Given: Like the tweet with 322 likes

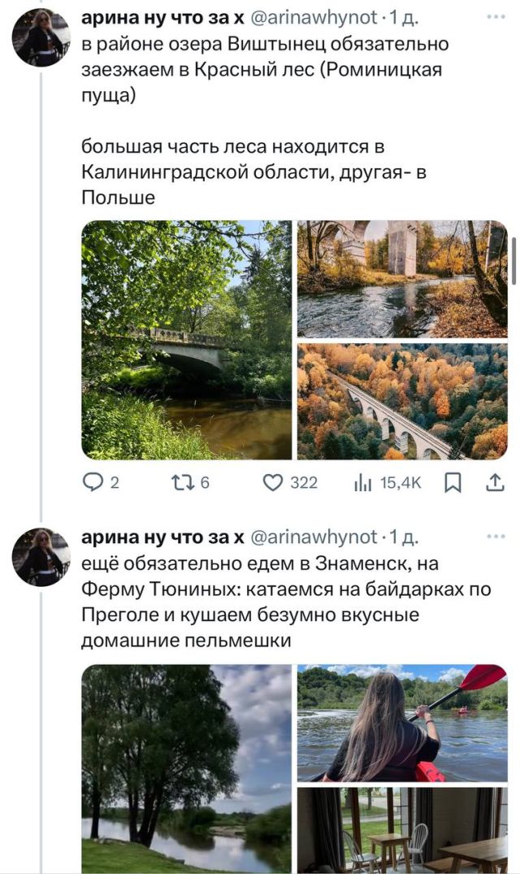Looking at the screenshot, I should 275,483.
